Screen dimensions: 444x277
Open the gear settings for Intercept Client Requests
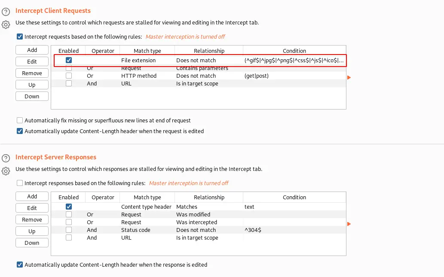[x=6, y=25]
